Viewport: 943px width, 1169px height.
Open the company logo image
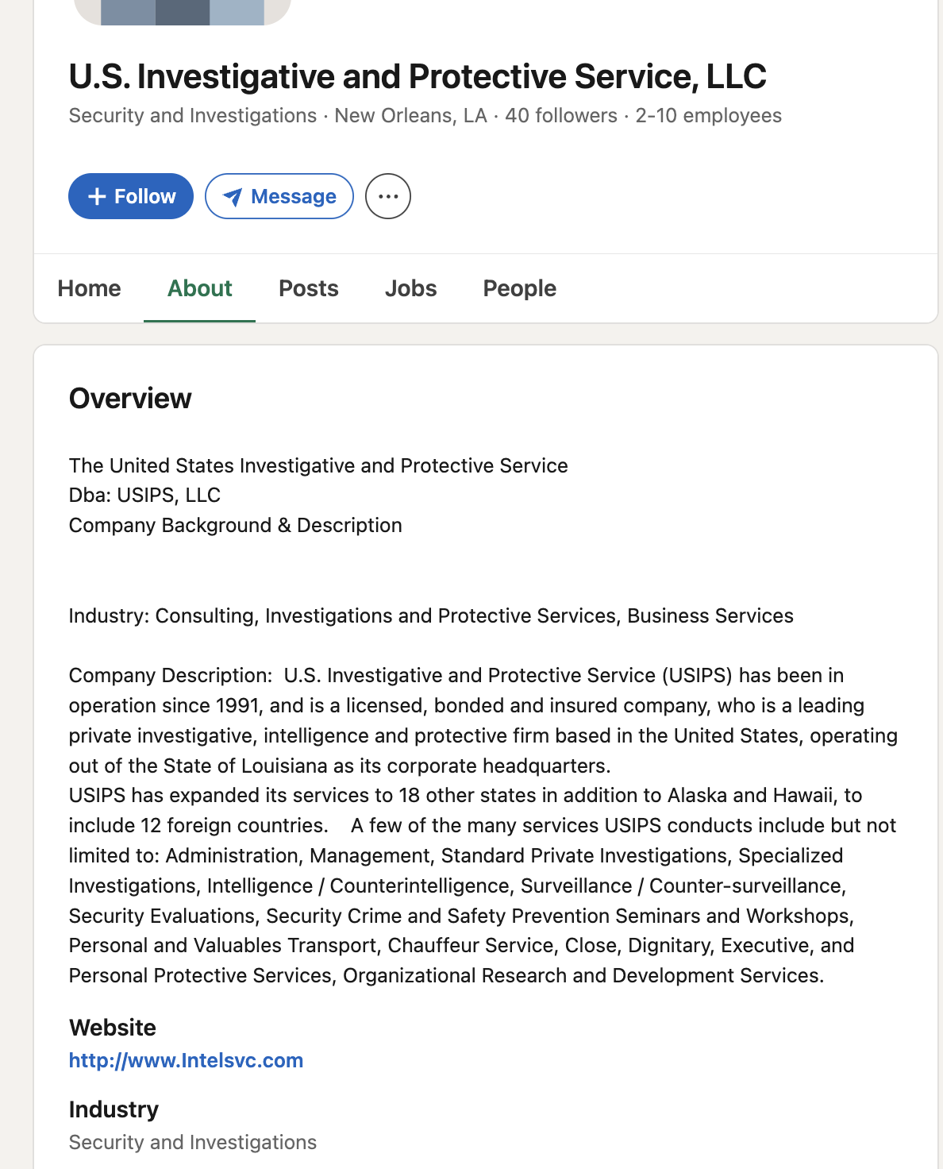[x=183, y=12]
